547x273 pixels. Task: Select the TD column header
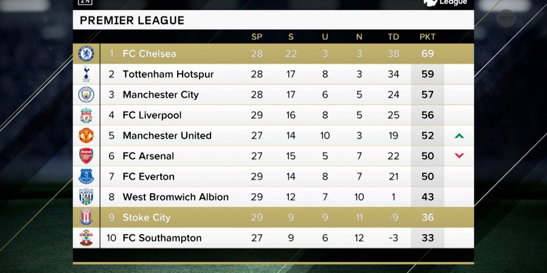click(393, 37)
